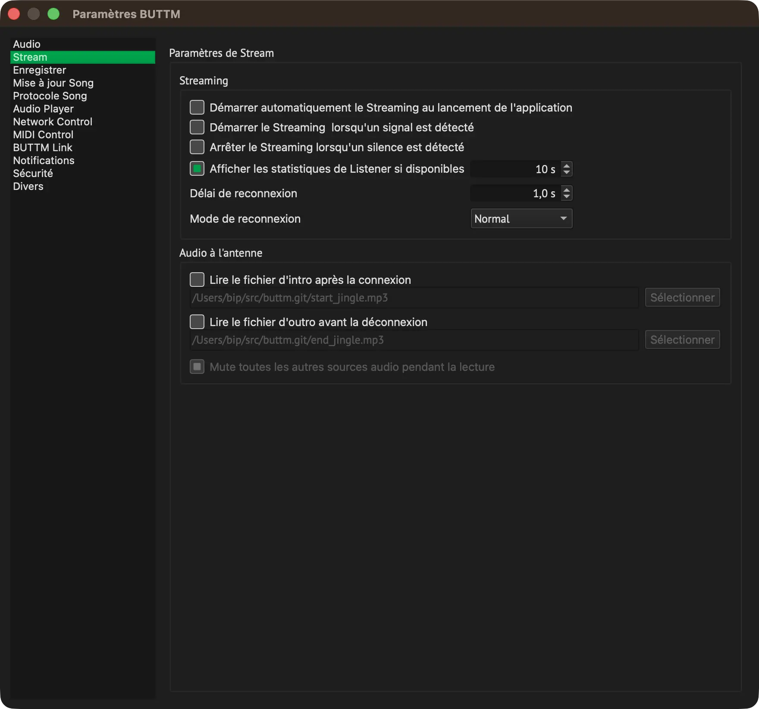The width and height of the screenshot is (759, 709).
Task: Click Sélectionner for the intro file
Action: [682, 297]
